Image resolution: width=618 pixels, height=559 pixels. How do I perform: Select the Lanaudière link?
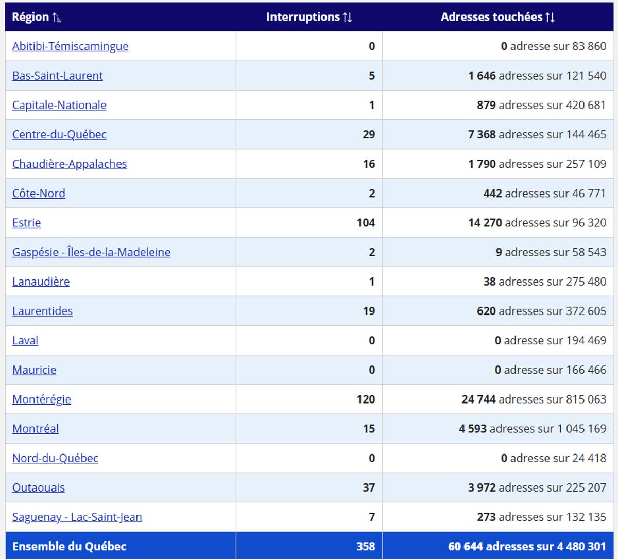pos(41,281)
